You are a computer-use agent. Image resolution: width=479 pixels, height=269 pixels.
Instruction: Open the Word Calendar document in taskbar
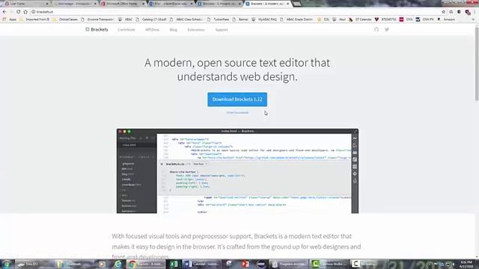point(202,264)
